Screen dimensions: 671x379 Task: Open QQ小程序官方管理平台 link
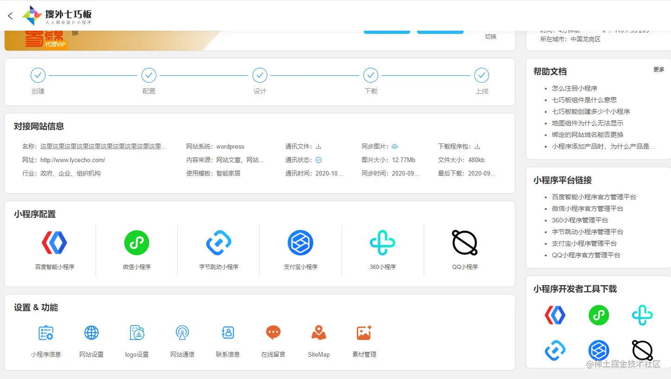tap(586, 255)
